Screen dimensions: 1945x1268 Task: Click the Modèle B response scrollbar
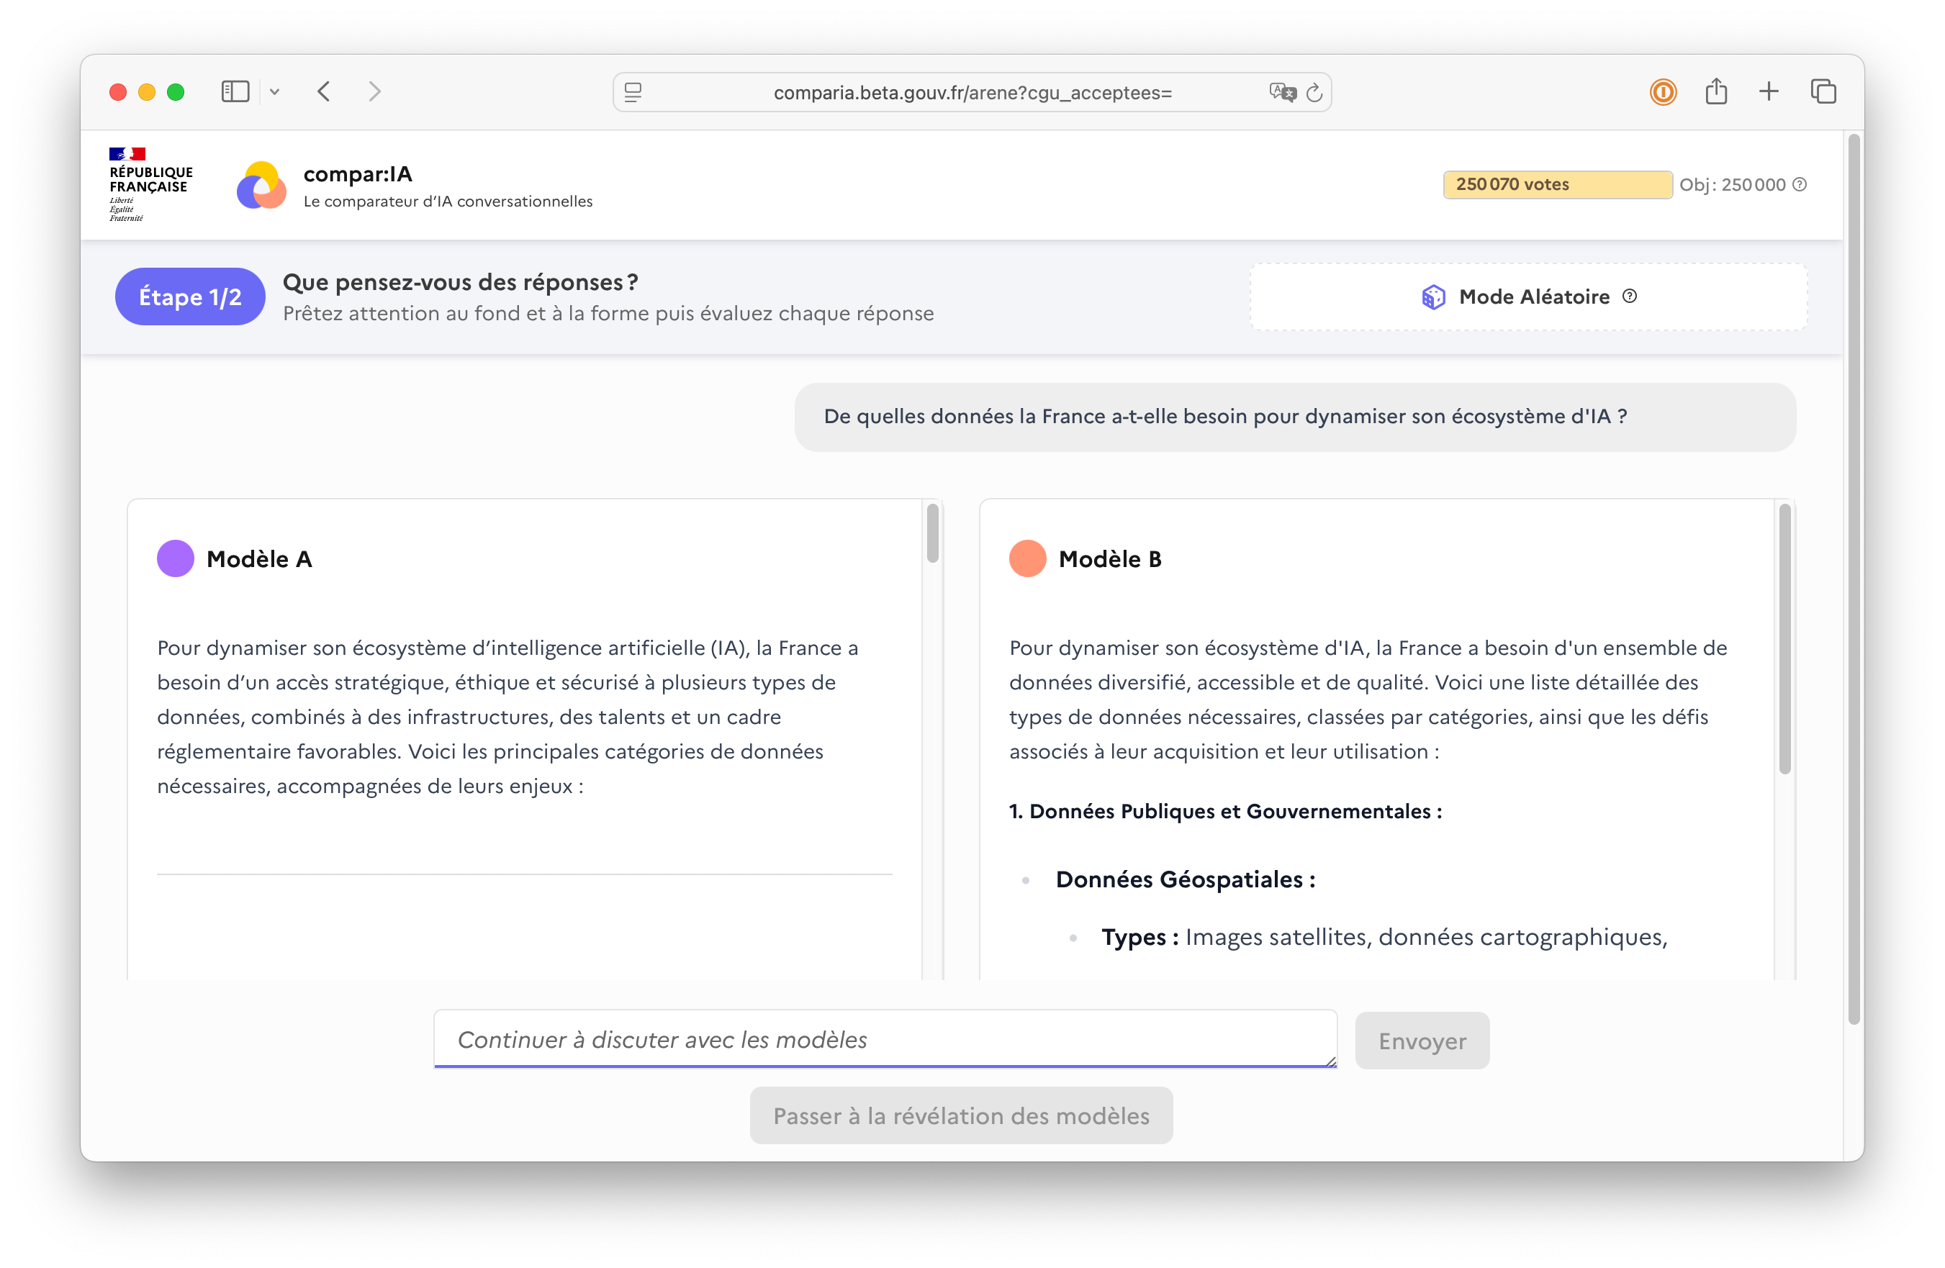(x=1784, y=638)
